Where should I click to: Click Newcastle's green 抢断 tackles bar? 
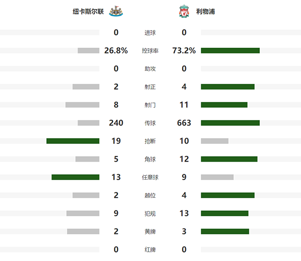[73, 141]
